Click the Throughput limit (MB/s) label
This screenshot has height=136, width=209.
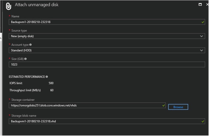point(25,90)
